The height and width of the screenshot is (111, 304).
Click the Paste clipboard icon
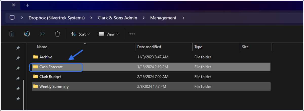click(12, 34)
